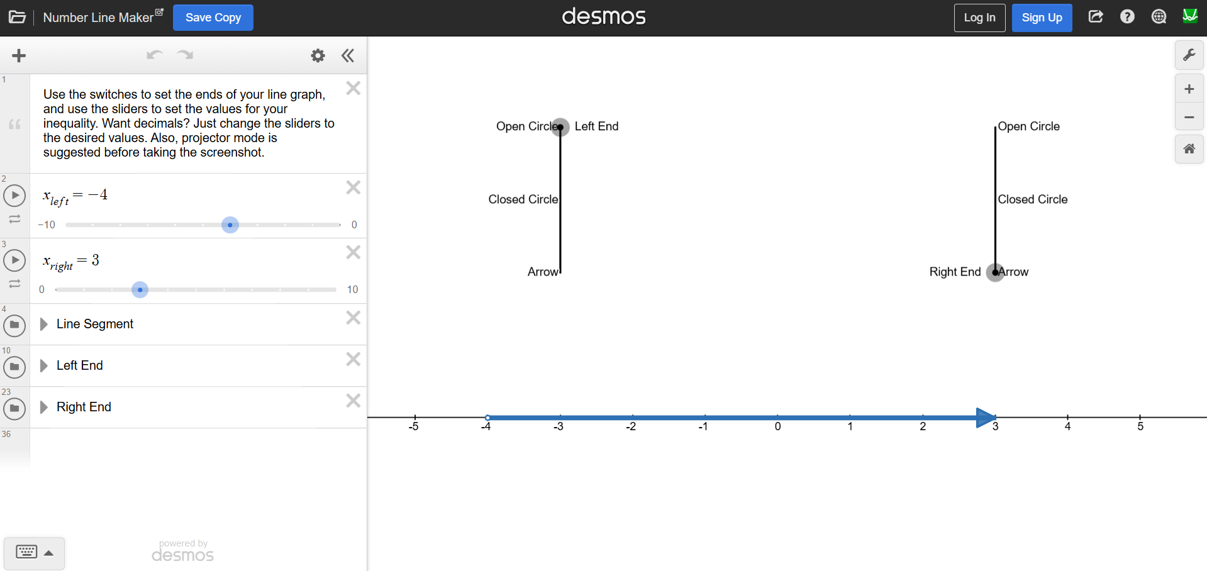Image resolution: width=1207 pixels, height=571 pixels.
Task: Click the left switch 'Closed Circle' label
Action: [523, 199]
